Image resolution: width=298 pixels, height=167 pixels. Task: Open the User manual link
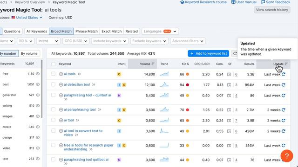[244, 2]
